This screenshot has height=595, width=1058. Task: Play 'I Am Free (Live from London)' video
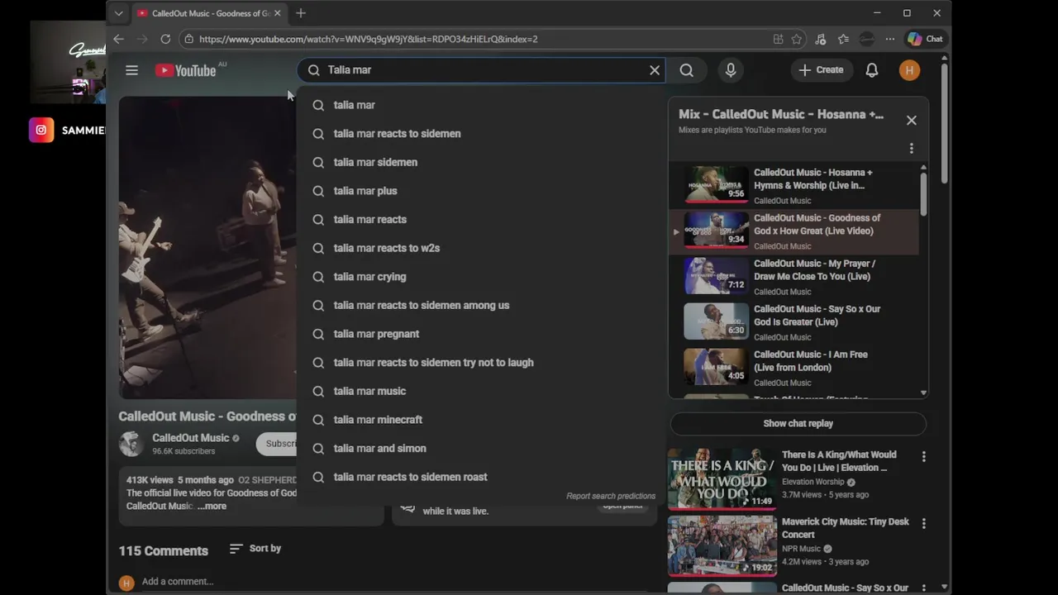point(793,368)
